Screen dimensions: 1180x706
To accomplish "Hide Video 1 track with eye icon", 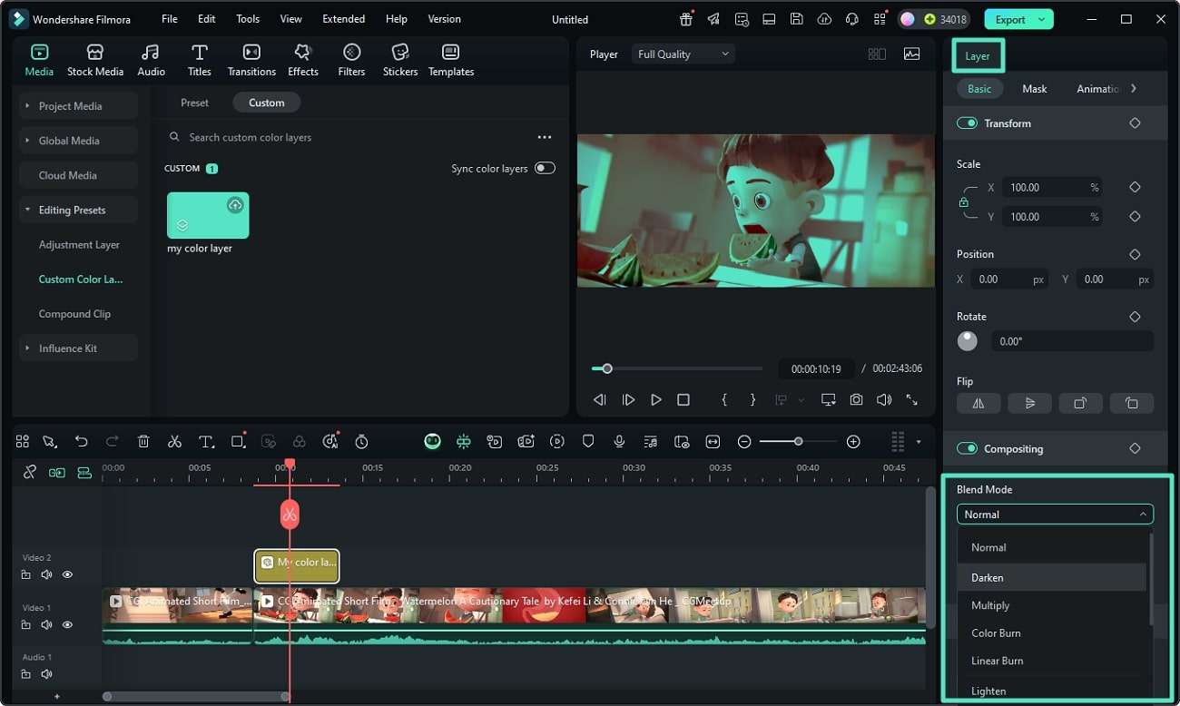I will [x=67, y=624].
